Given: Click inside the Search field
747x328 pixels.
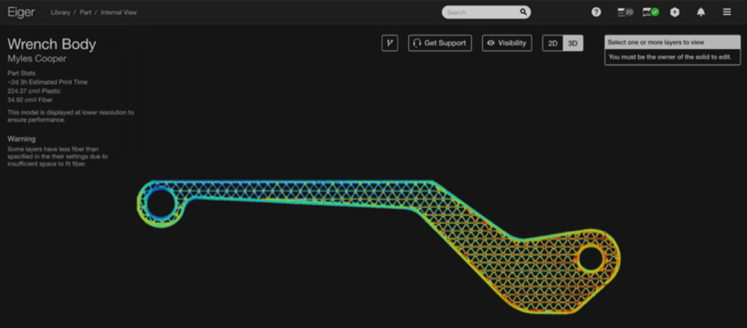Looking at the screenshot, I should pyautogui.click(x=481, y=11).
